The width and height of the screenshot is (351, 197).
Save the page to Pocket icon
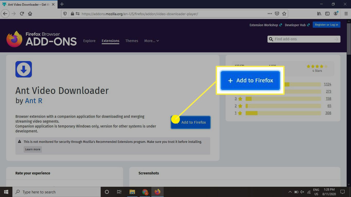click(x=277, y=14)
